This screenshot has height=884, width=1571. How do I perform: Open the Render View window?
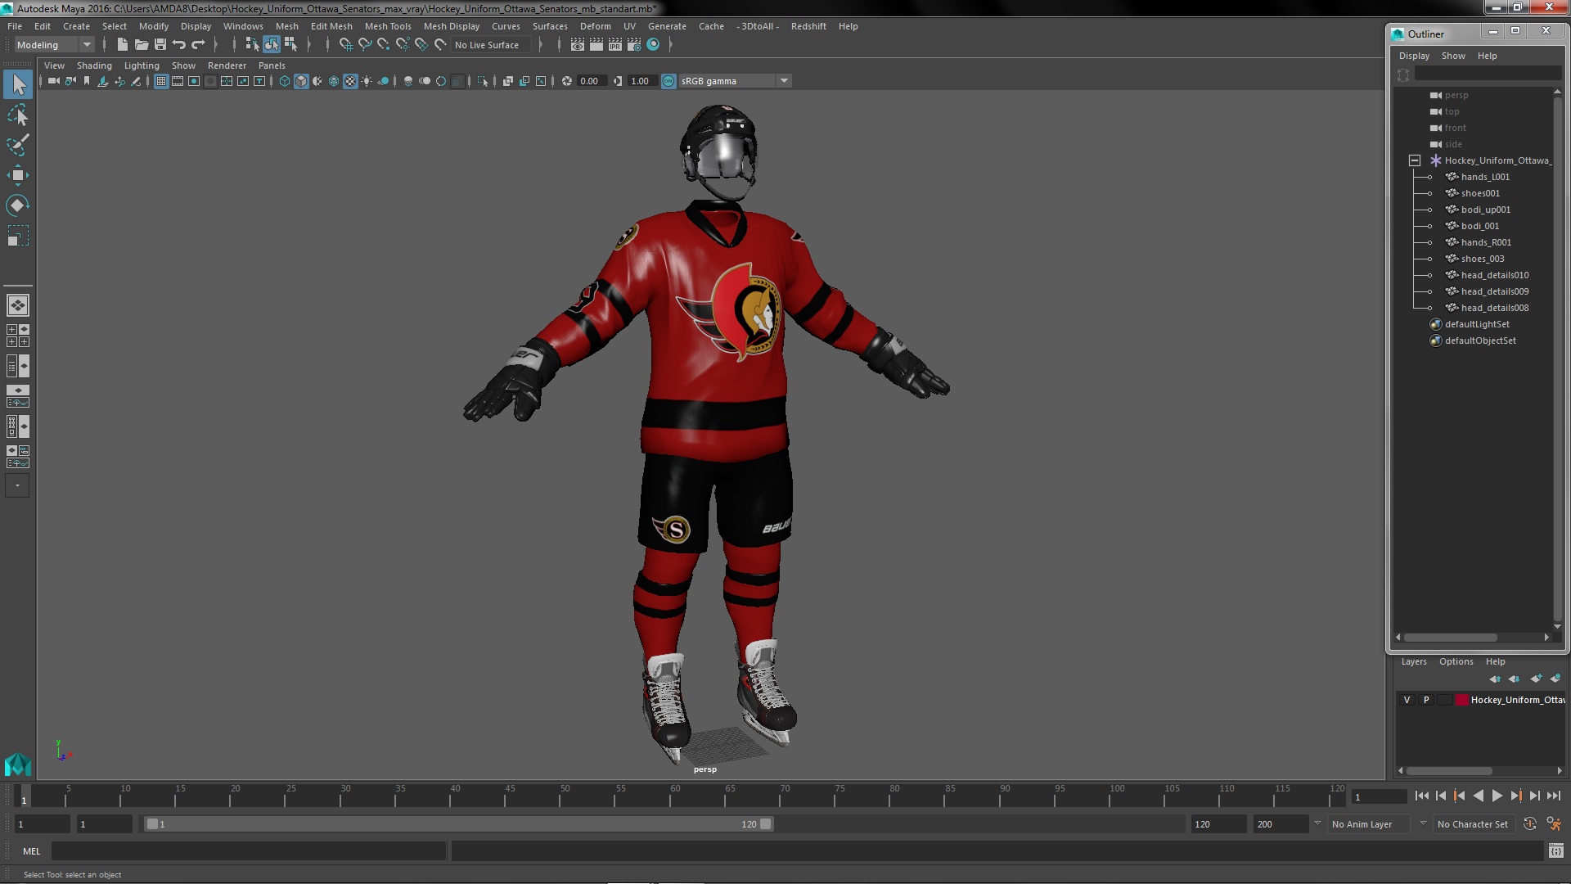tap(577, 45)
